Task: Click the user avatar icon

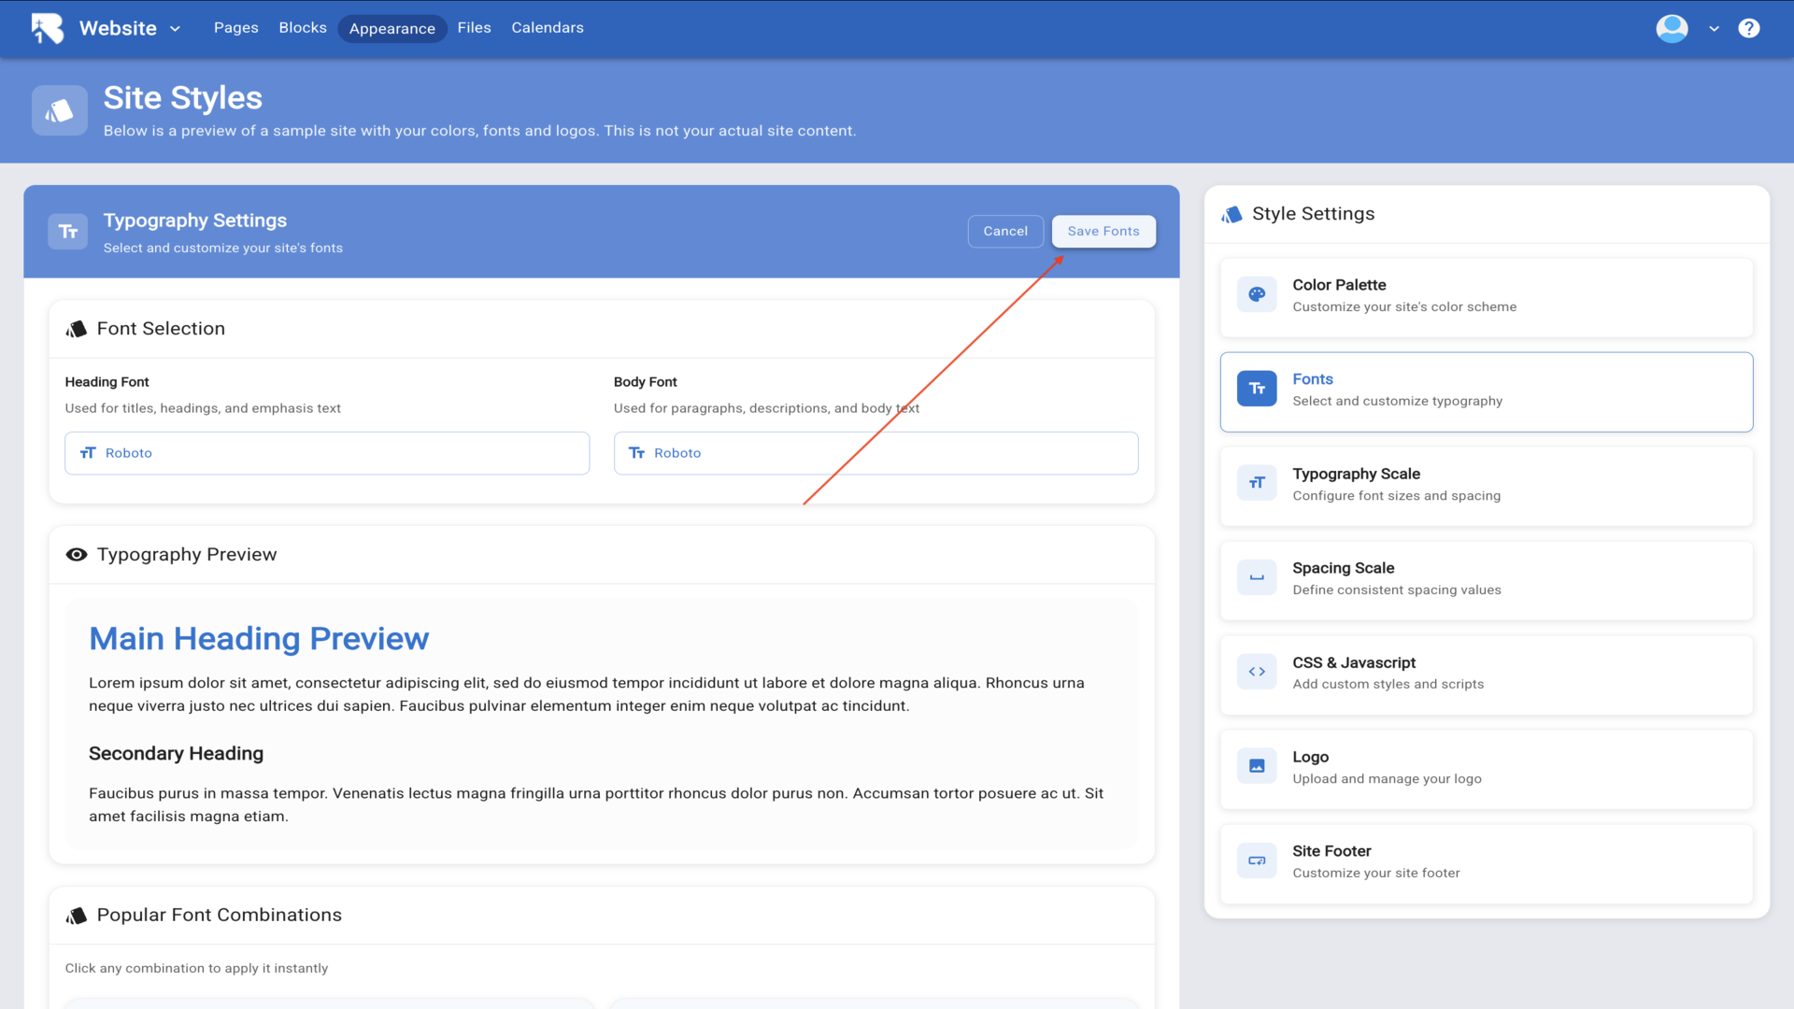Action: coord(1672,28)
